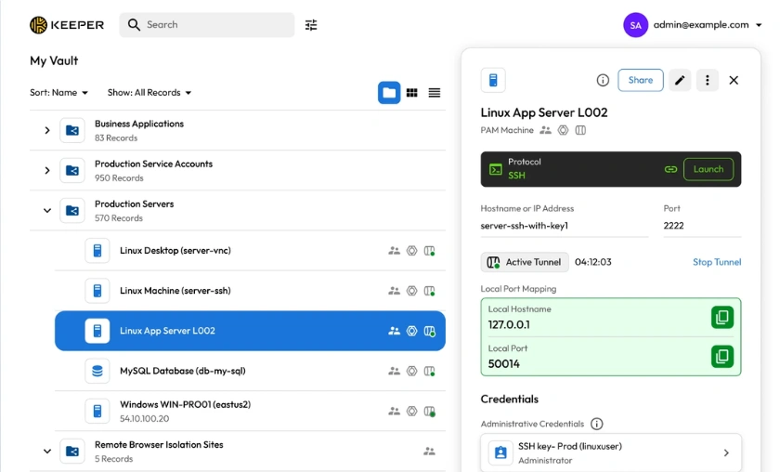Screen dimensions: 780x472
Task: Switch to list view
Action: point(435,93)
